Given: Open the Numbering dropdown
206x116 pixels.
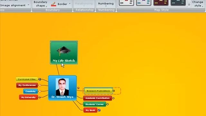Looking at the screenshot, I should coord(106,4).
